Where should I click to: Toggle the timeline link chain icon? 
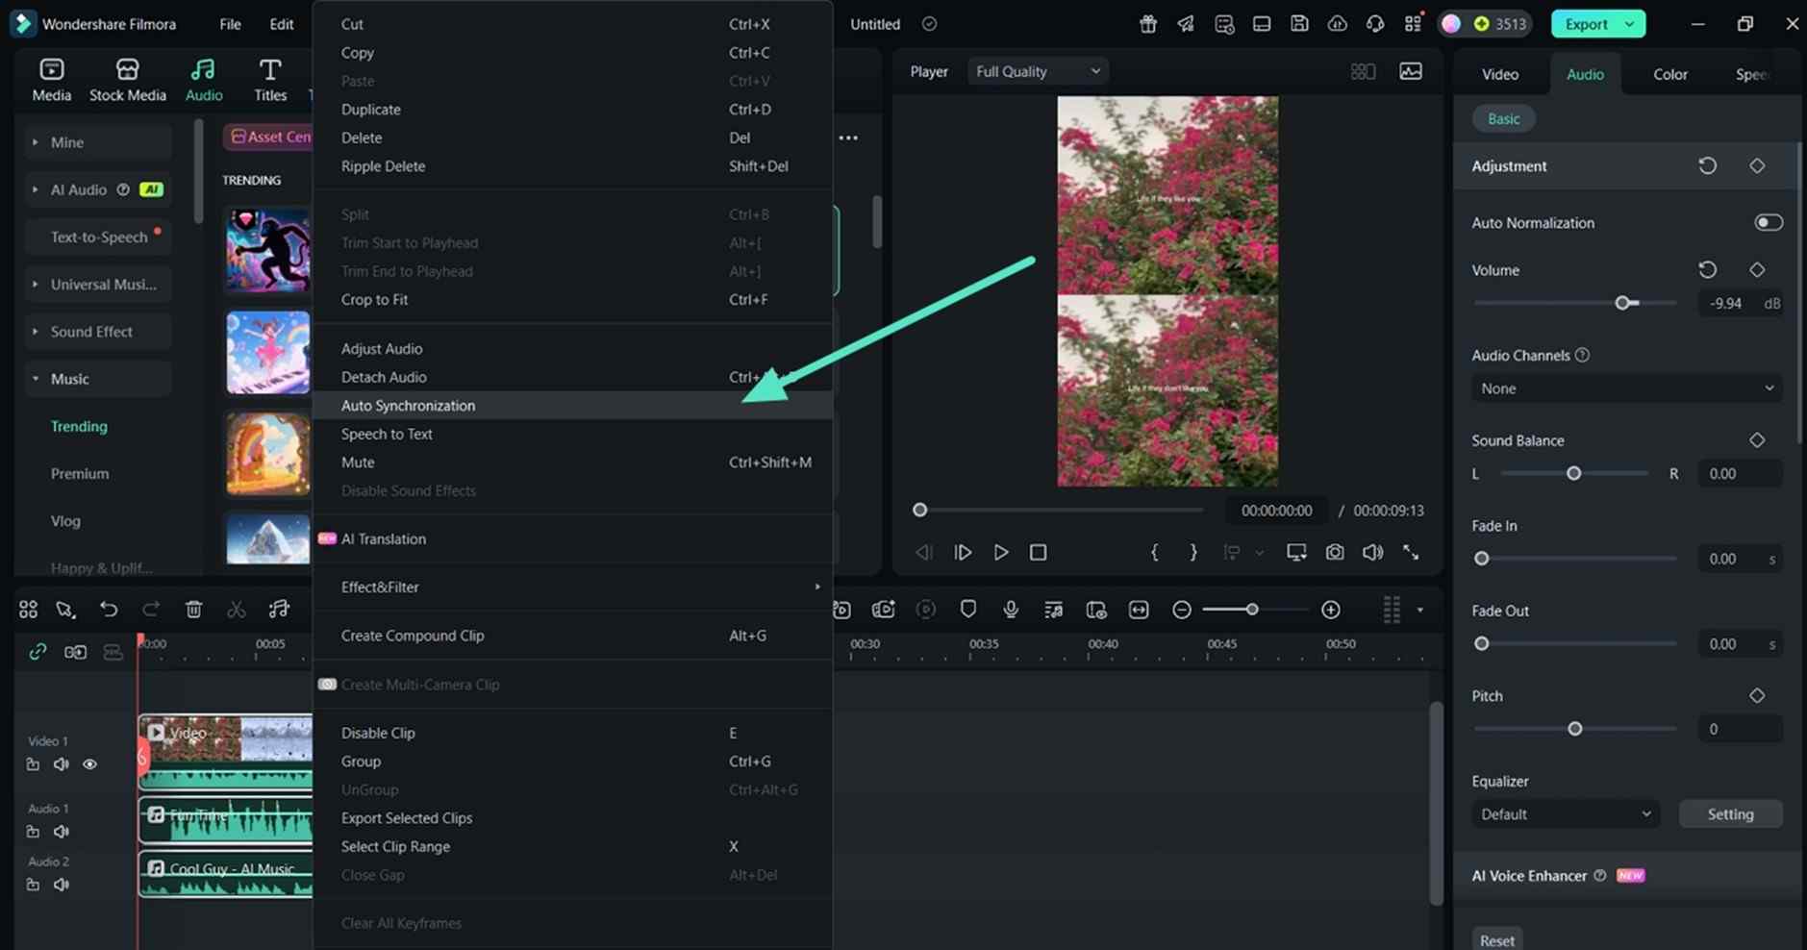click(38, 652)
